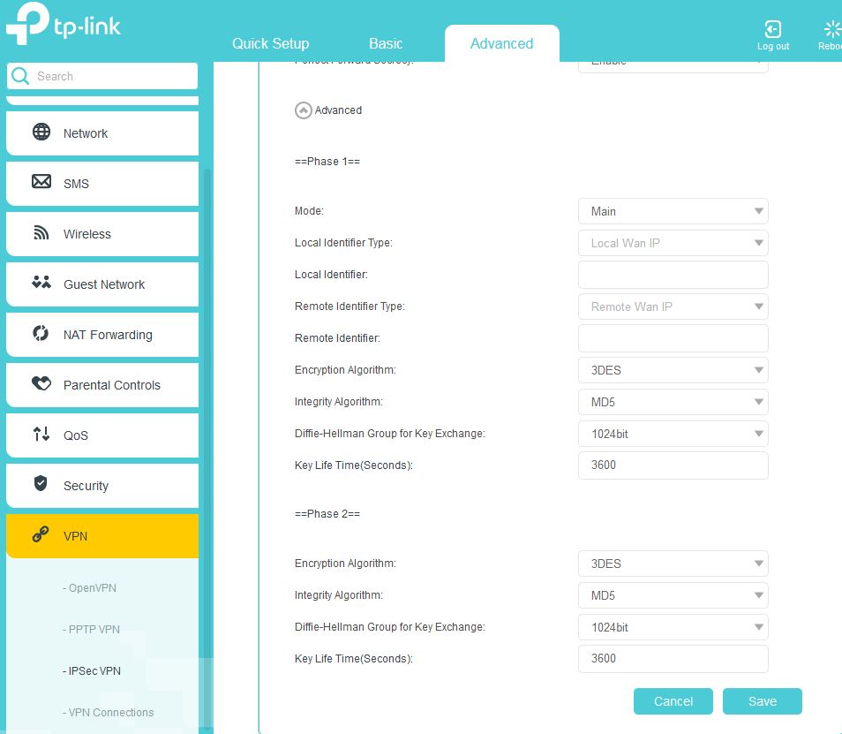Click the SMS envelope icon
This screenshot has width=842, height=734.
point(41,182)
